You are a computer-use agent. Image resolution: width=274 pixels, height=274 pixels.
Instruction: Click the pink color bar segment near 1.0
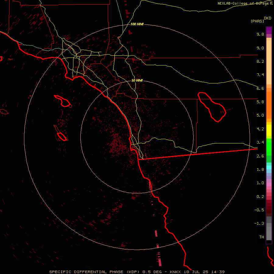[x=269, y=184]
